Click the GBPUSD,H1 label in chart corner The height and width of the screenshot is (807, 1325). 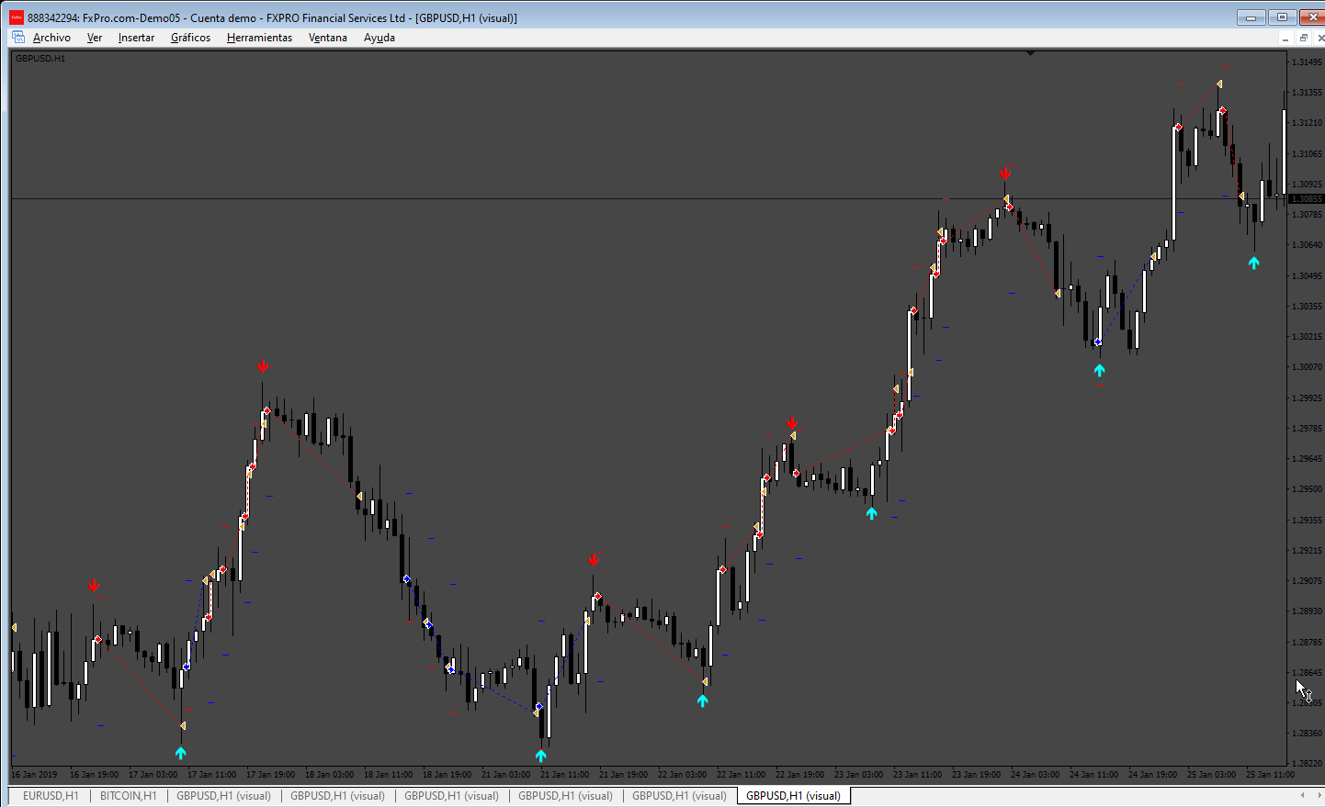pos(40,59)
